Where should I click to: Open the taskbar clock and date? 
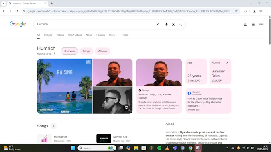[x=262, y=148]
